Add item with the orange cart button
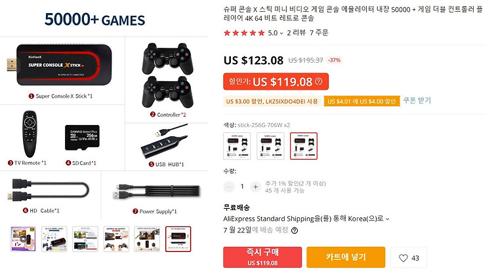This screenshot has height=271, width=492. 346,257
